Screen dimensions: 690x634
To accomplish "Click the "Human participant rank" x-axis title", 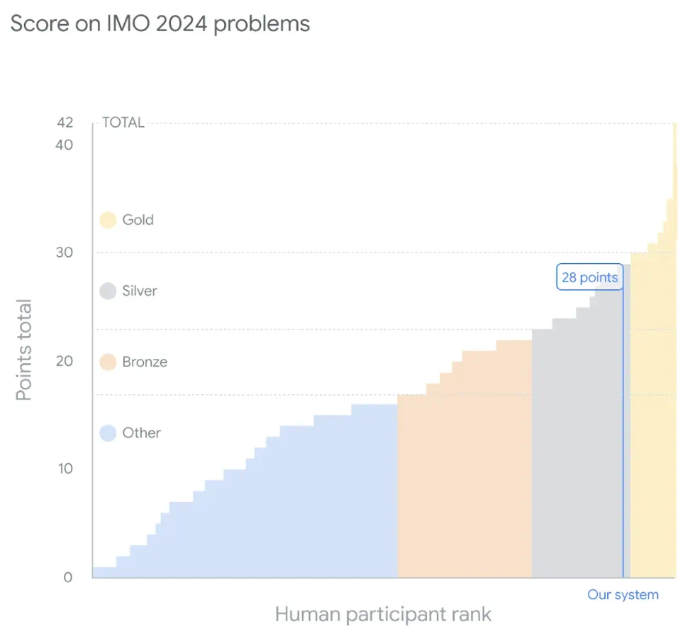I will click(x=383, y=613).
